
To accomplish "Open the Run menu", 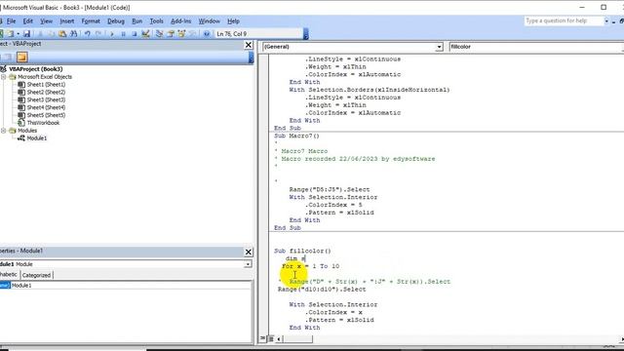I will coord(136,21).
